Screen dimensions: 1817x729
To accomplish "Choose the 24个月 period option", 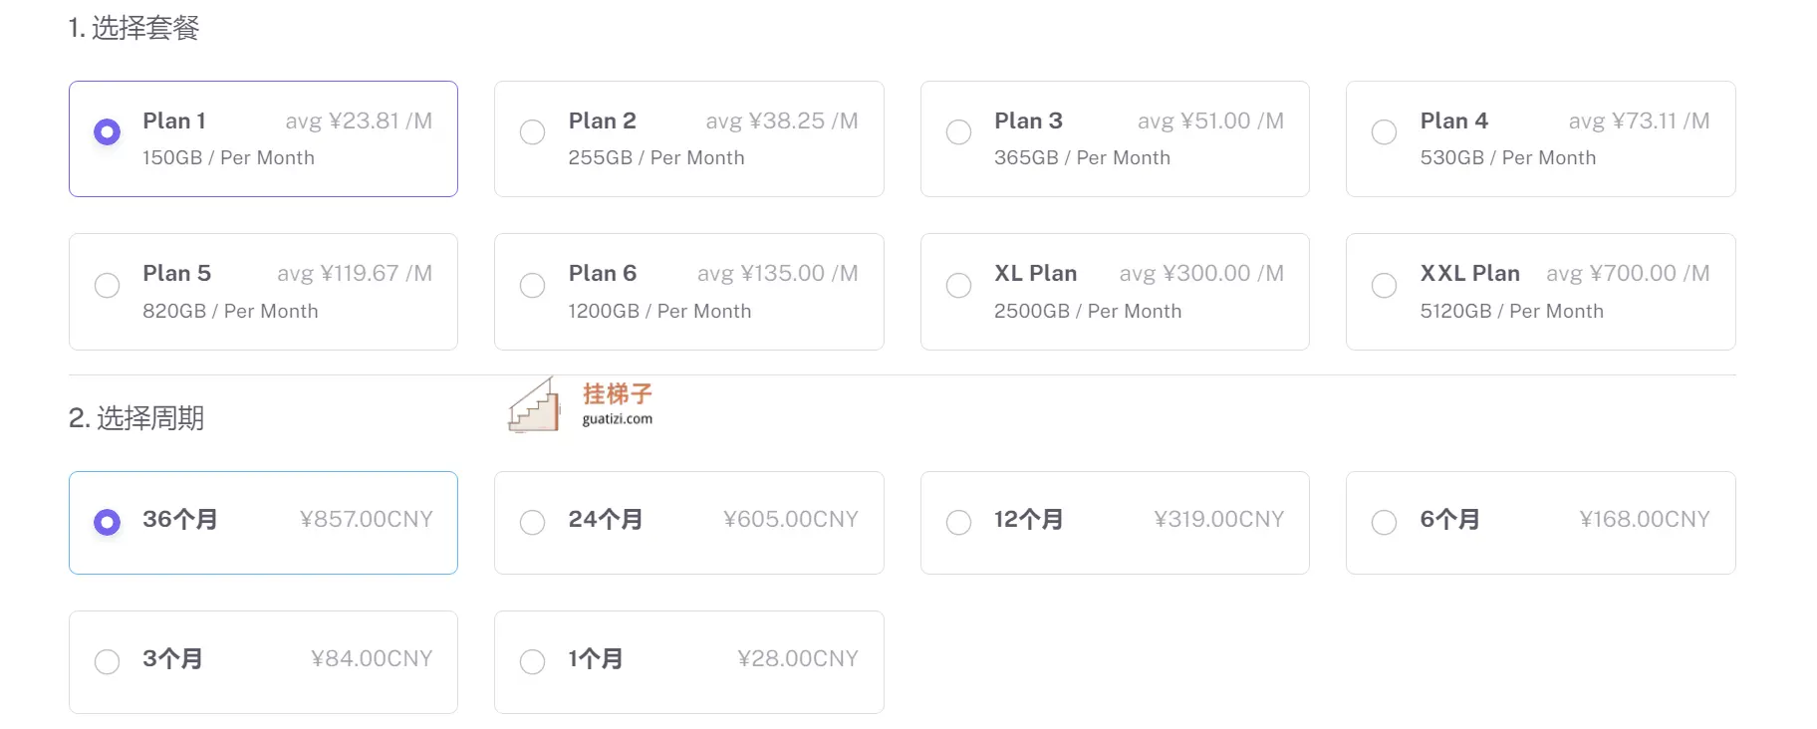I will [533, 522].
